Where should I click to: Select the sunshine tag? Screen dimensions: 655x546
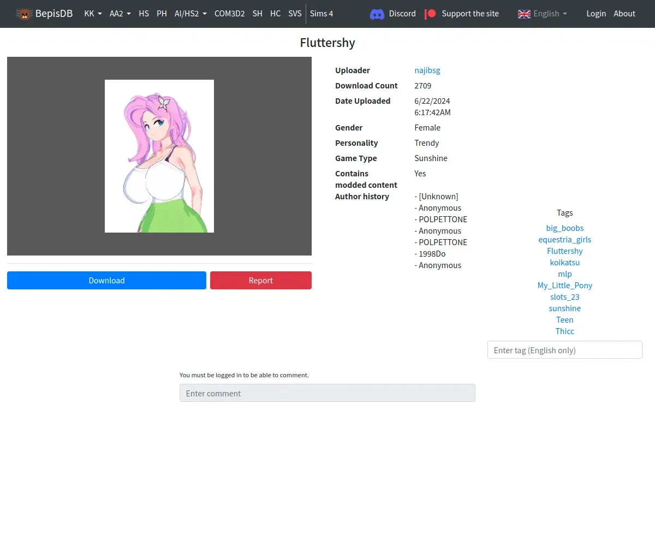(565, 308)
